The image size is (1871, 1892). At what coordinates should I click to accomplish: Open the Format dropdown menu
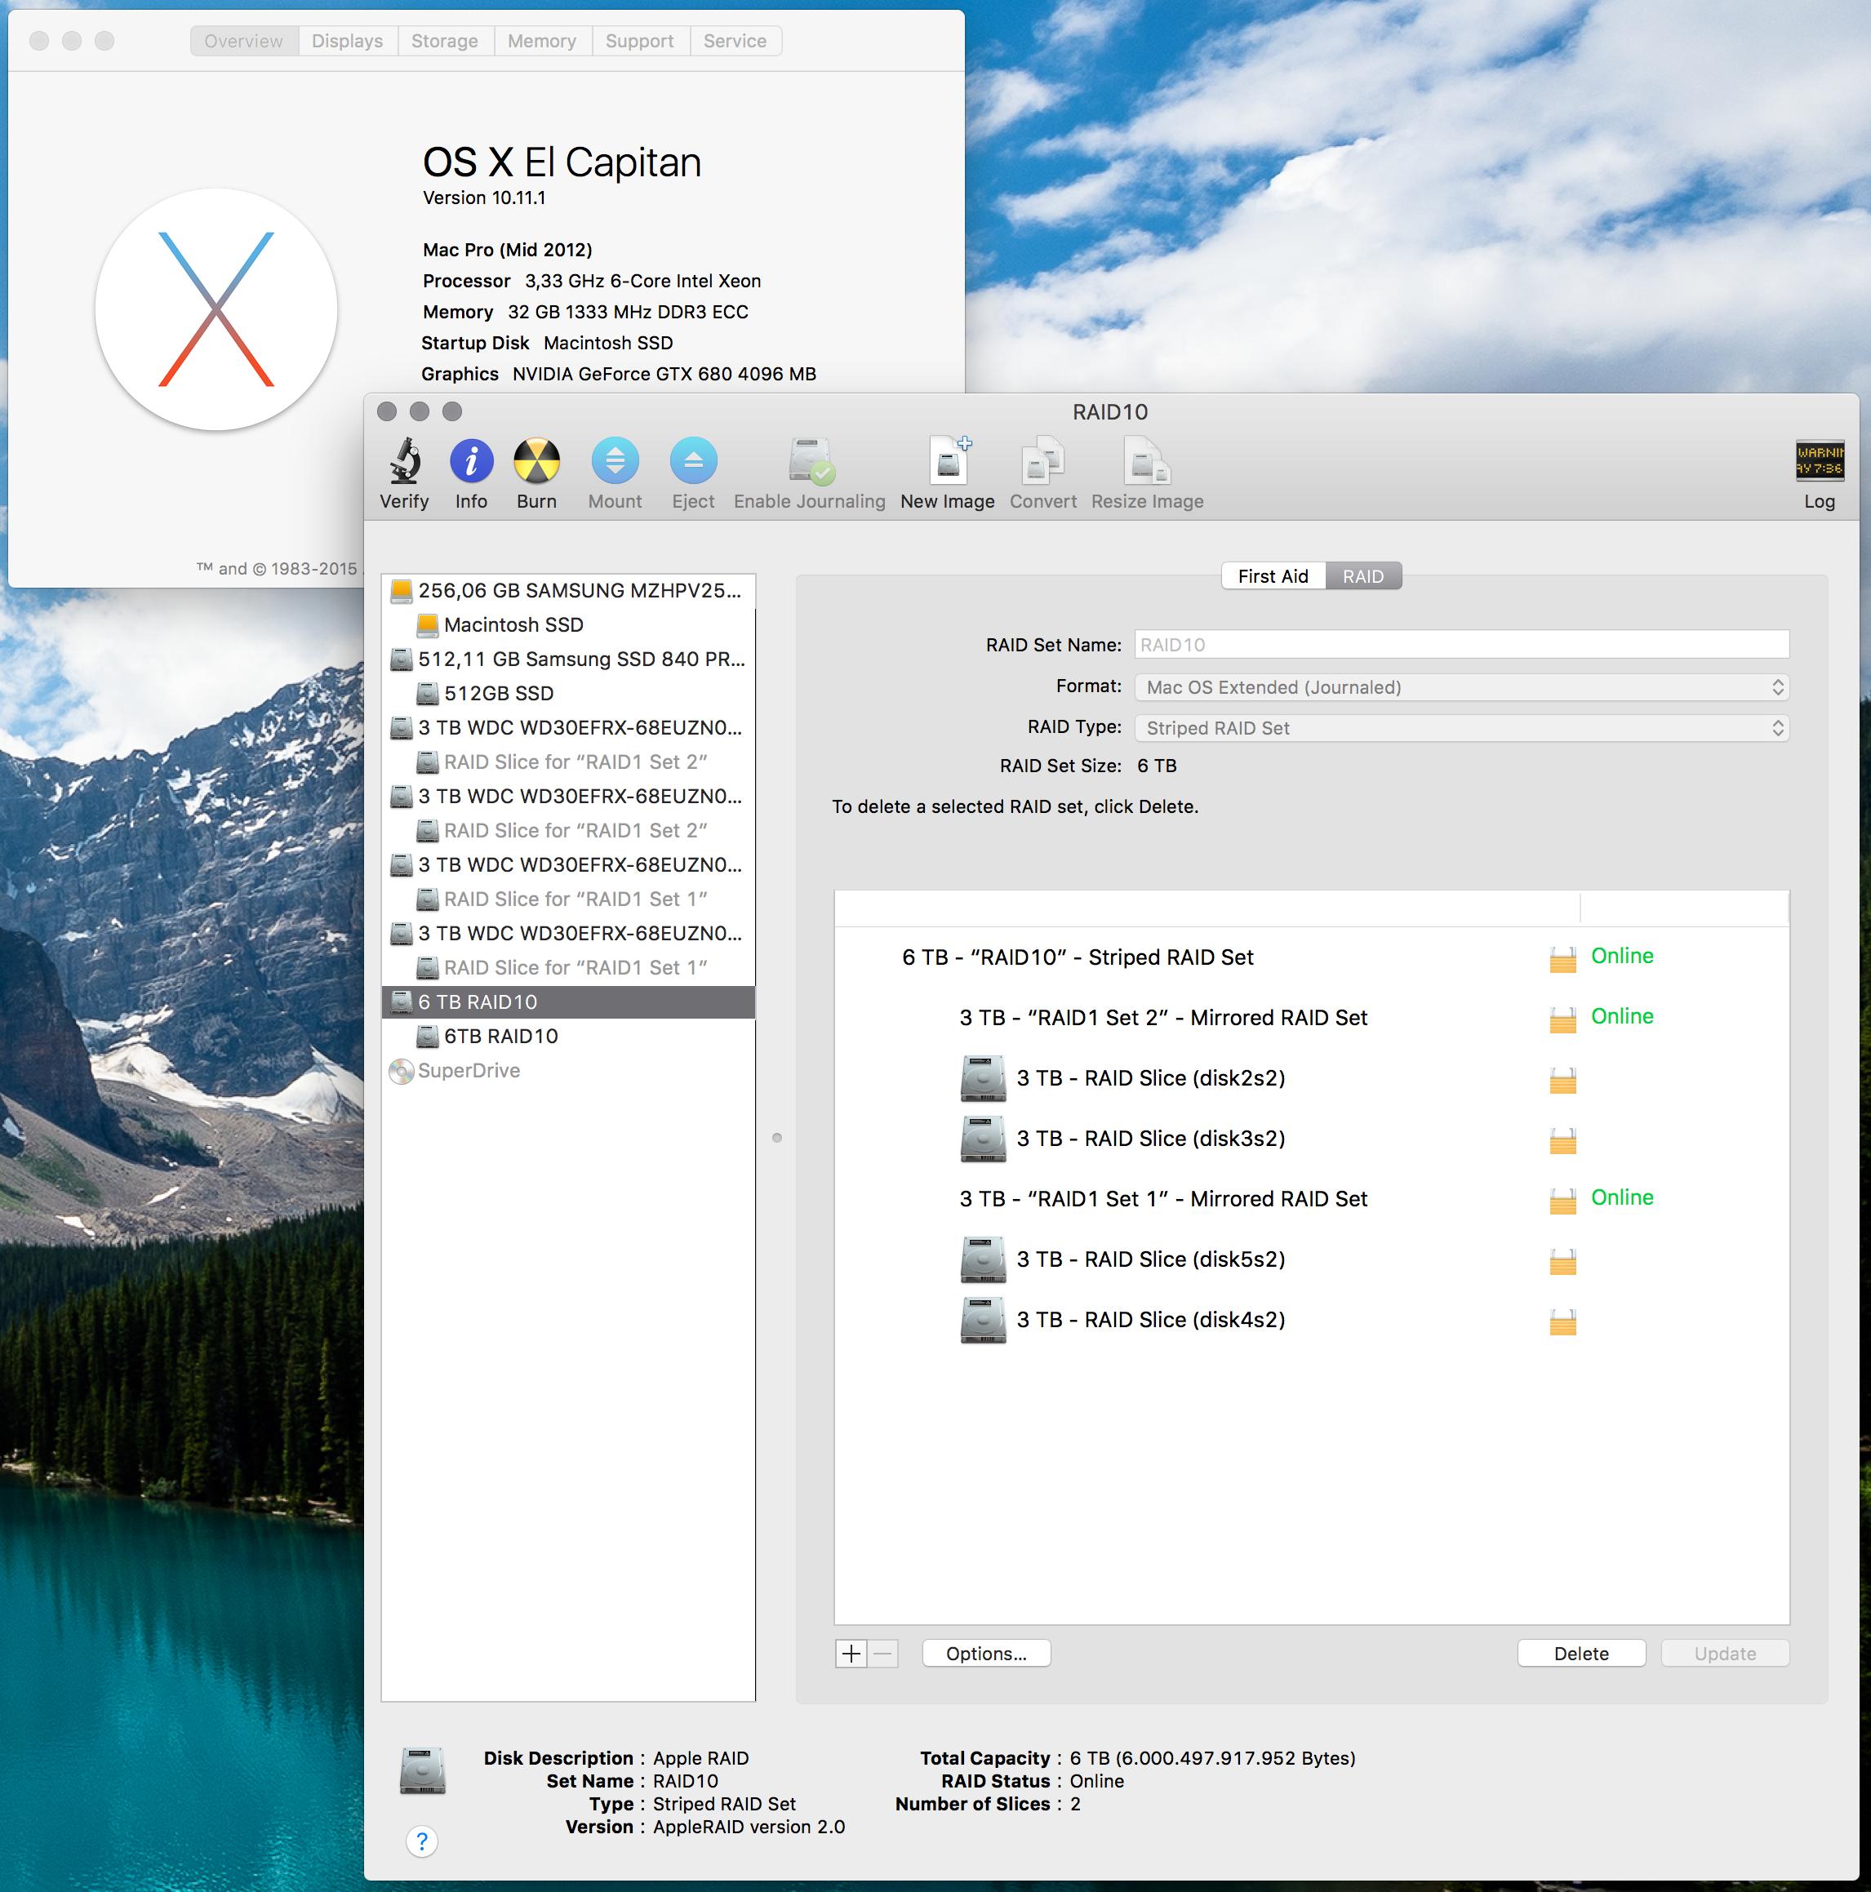click(x=1460, y=687)
